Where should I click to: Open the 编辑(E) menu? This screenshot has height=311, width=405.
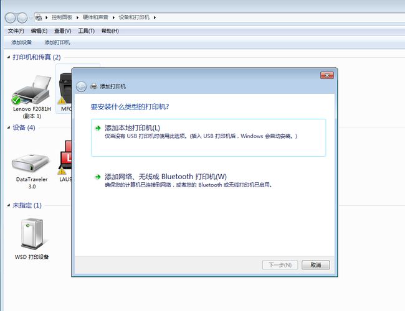click(x=39, y=31)
